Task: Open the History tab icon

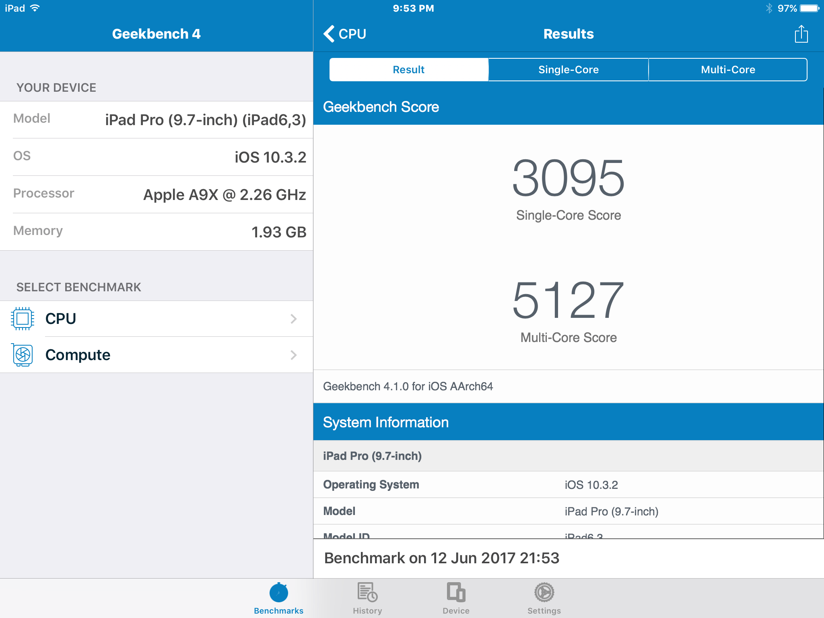Action: (367, 593)
